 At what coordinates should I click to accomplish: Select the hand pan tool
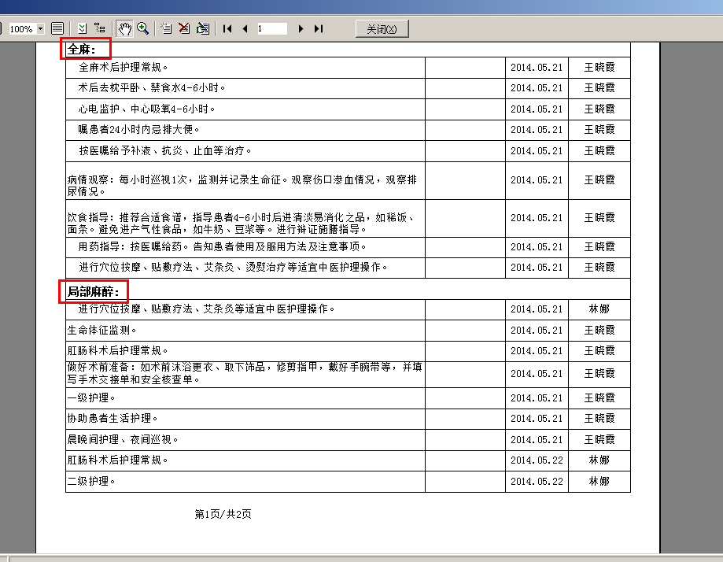click(x=124, y=28)
